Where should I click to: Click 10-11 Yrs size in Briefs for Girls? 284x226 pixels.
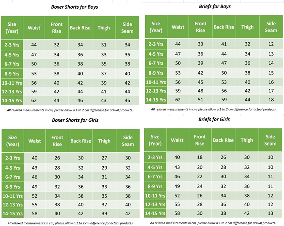155,196
